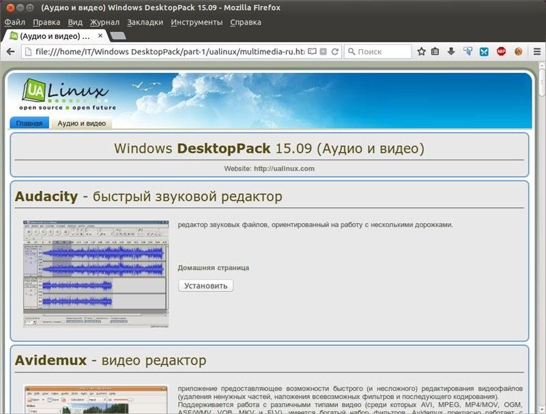Close the (Аудио и видео) tab
This screenshot has height=414, width=546.
coord(100,36)
